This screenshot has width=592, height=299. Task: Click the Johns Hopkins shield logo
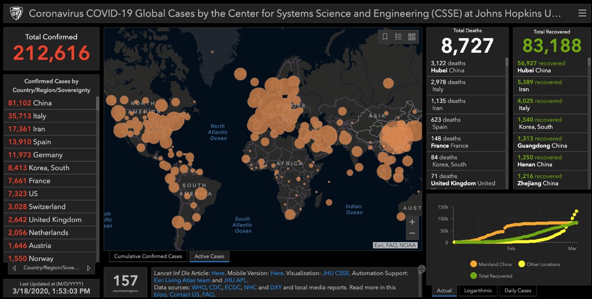pyautogui.click(x=16, y=13)
